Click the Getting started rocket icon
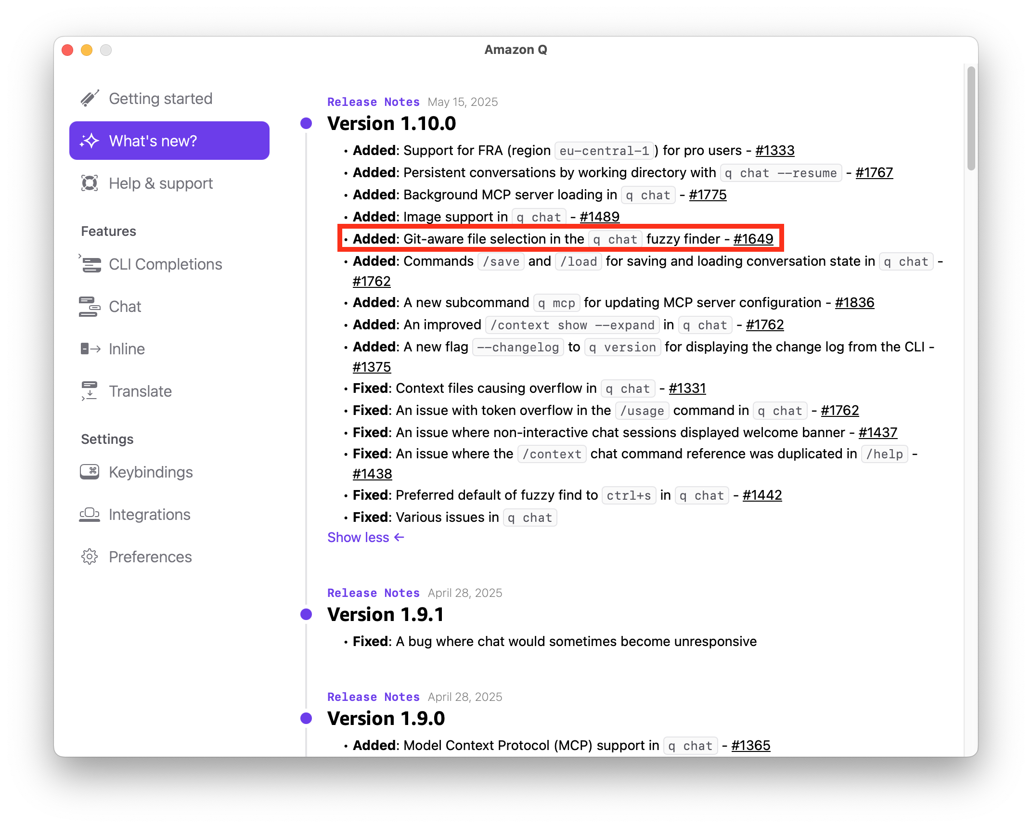The width and height of the screenshot is (1032, 828). click(x=90, y=98)
